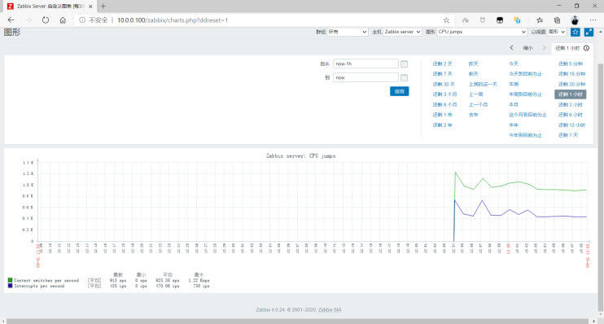Open a new browser tab
Screen dimensions: 604x324
pyautogui.click(x=103, y=7)
